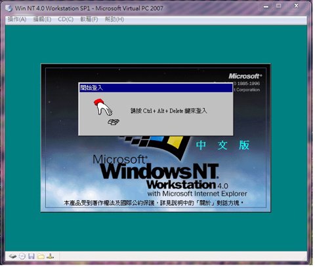Click the 開始登入 dialog title bar
The height and width of the screenshot is (267, 315).
coord(156,88)
